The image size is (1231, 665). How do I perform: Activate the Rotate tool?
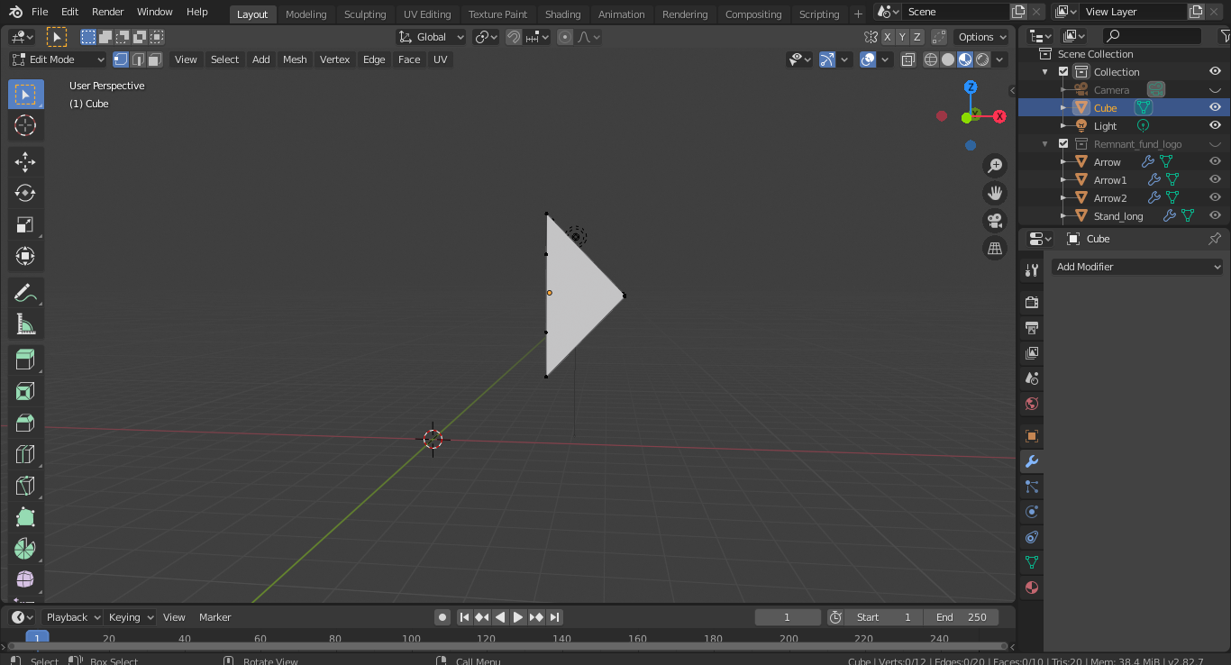(25, 193)
